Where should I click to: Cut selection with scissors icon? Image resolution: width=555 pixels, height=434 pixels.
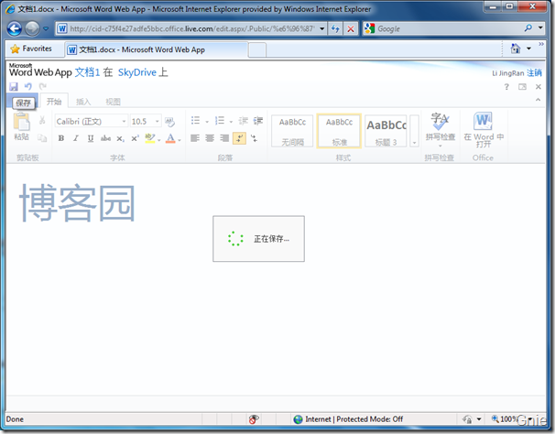click(x=42, y=120)
